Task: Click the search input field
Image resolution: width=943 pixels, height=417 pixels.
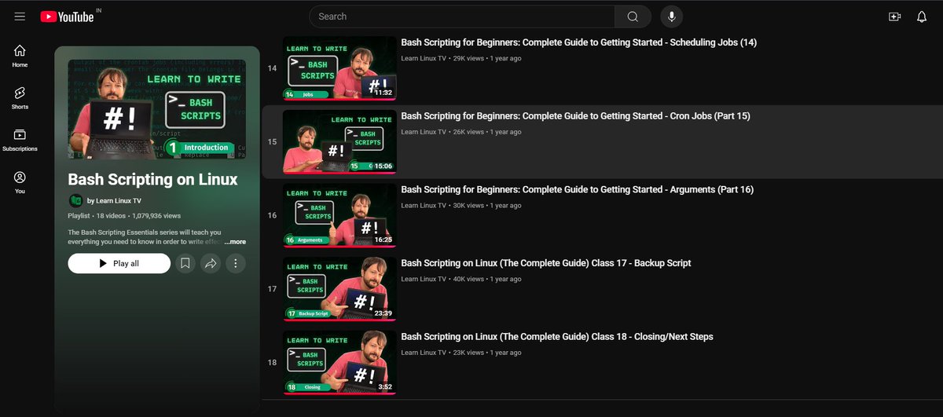Action: coord(462,16)
